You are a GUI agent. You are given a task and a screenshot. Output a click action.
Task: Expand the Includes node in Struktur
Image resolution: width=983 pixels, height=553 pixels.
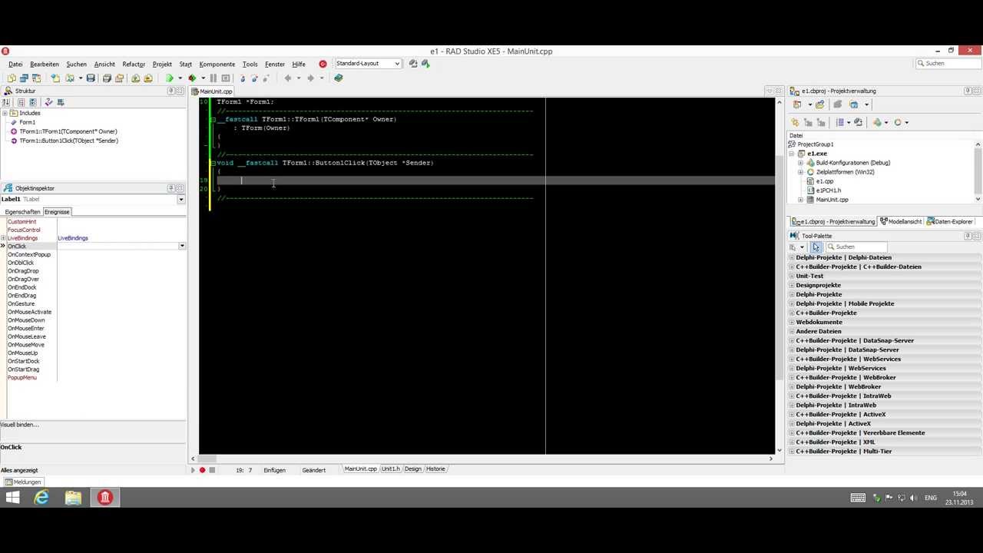5,113
